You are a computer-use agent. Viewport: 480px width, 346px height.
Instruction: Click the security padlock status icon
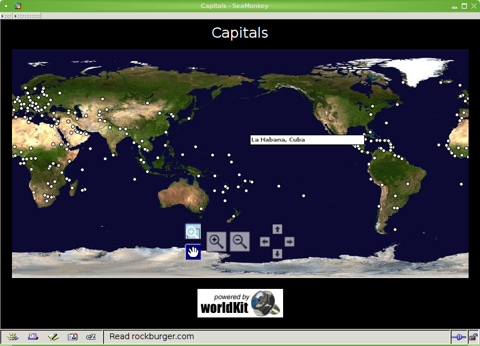click(x=473, y=337)
